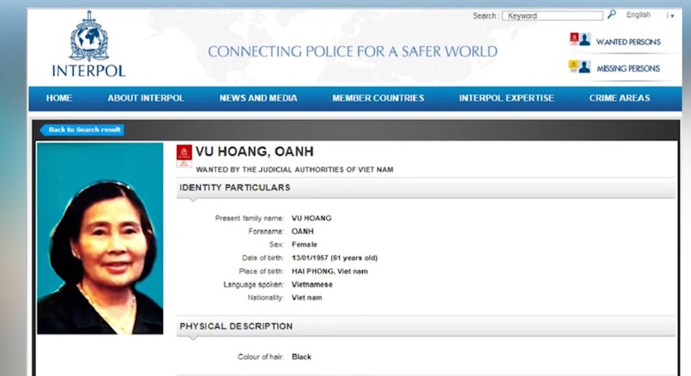Click the wanted person's photo
691x376 pixels.
point(100,238)
